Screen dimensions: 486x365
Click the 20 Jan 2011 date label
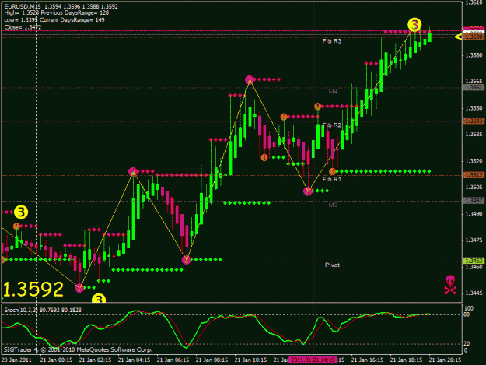pyautogui.click(x=17, y=360)
